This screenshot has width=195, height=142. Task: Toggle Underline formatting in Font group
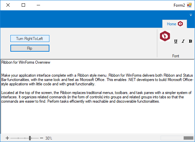point(176,41)
